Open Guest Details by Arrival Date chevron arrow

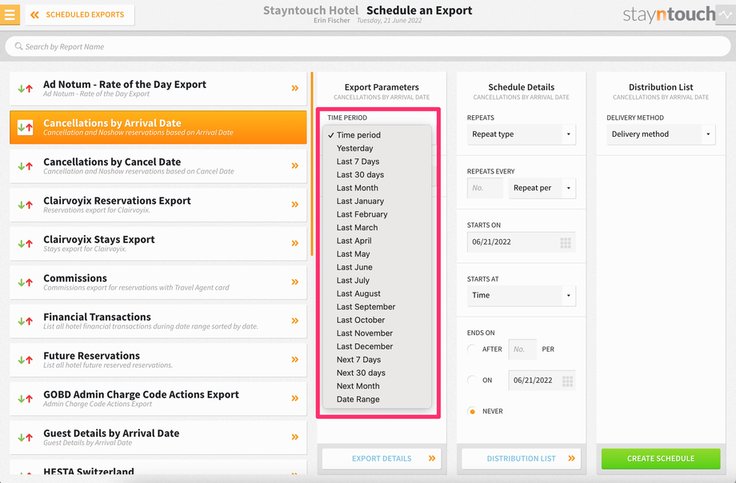coord(294,437)
